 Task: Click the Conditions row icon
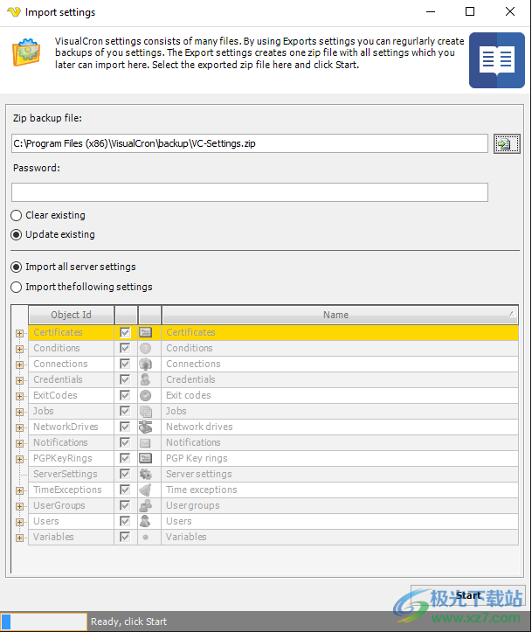(145, 348)
